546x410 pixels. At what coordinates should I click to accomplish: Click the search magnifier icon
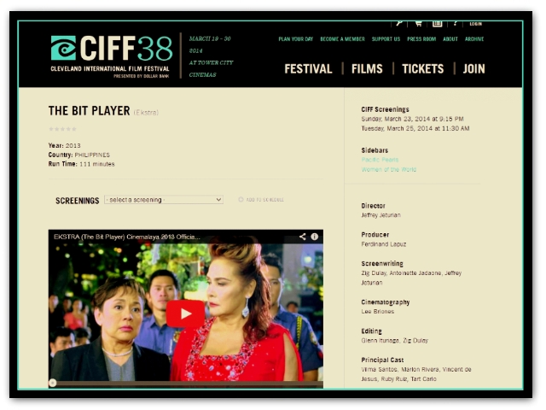[x=399, y=23]
